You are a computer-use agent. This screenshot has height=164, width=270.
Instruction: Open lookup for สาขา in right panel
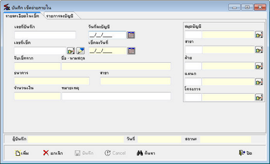259,50
